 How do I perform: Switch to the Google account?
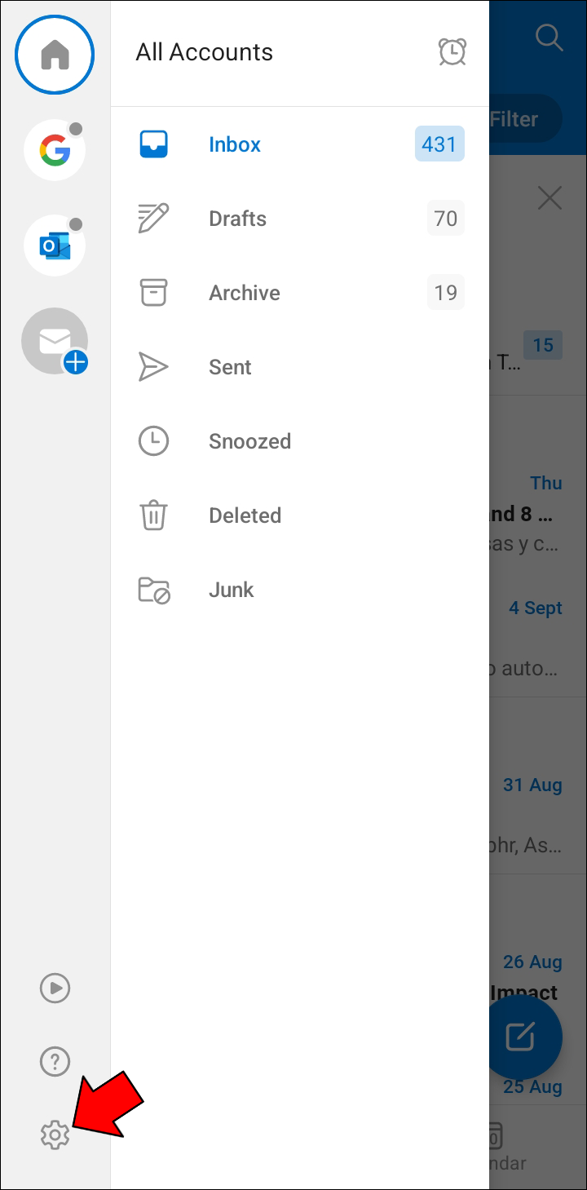click(55, 150)
